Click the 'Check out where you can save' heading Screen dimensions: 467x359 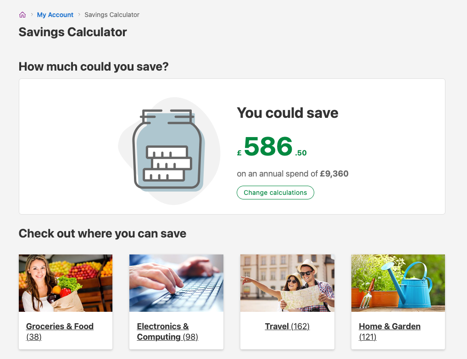pyautogui.click(x=102, y=233)
